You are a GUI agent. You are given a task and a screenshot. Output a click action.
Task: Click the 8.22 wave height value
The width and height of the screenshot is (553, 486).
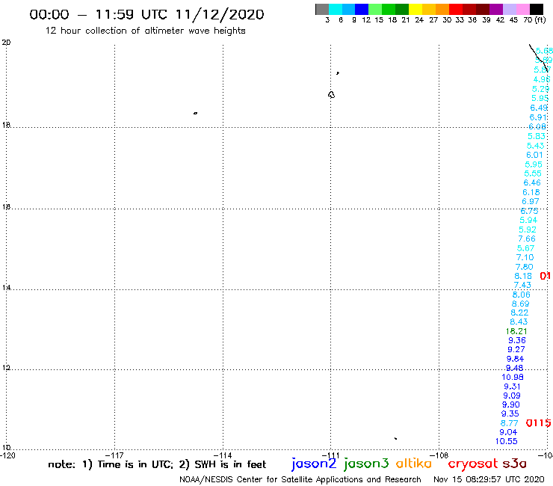(x=519, y=313)
